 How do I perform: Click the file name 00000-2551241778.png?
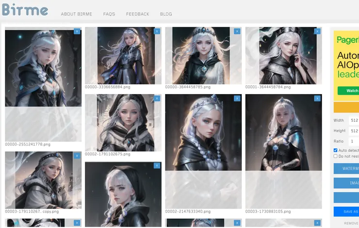pos(28,144)
